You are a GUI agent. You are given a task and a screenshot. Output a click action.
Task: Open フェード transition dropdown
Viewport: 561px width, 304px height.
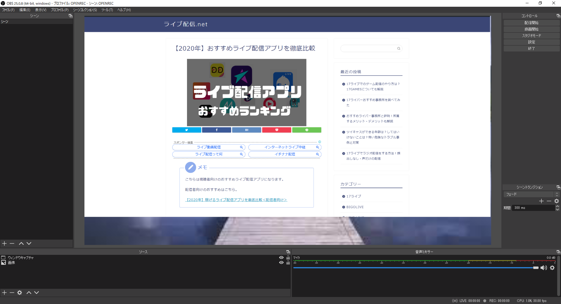[x=531, y=194]
